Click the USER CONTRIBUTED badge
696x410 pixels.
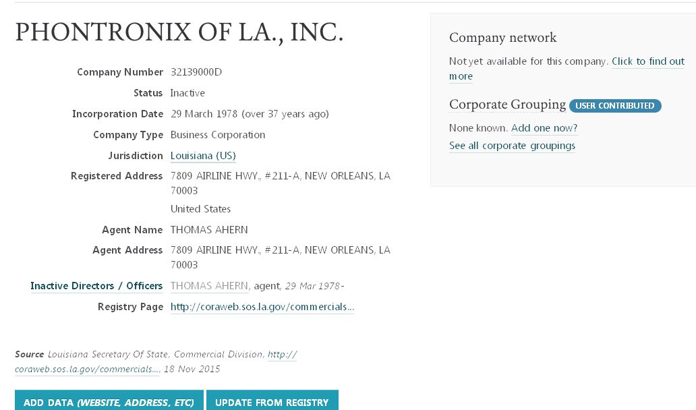coord(614,106)
